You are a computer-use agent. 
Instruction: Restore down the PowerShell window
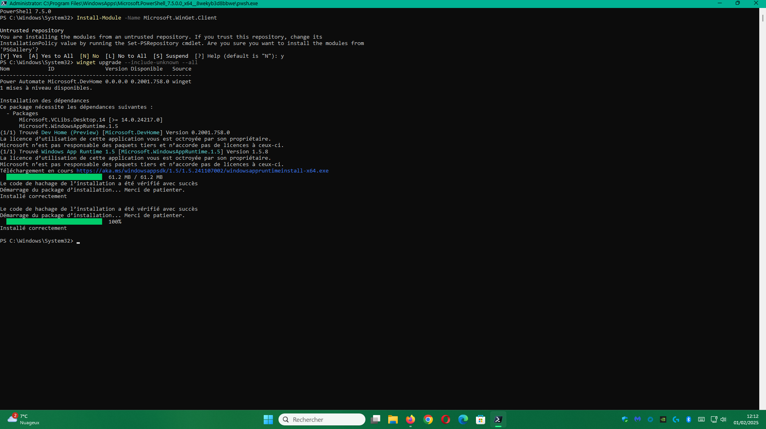738,3
